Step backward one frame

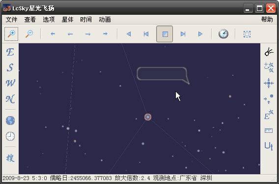click(146, 34)
